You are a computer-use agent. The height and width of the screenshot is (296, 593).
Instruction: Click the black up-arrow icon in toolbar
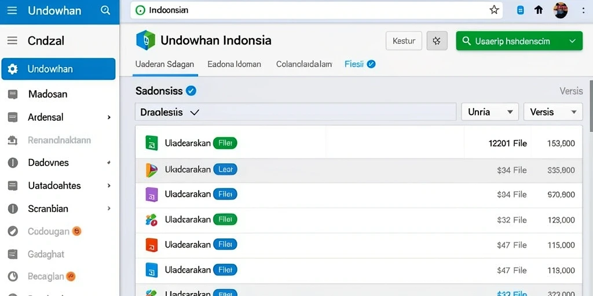click(x=539, y=10)
